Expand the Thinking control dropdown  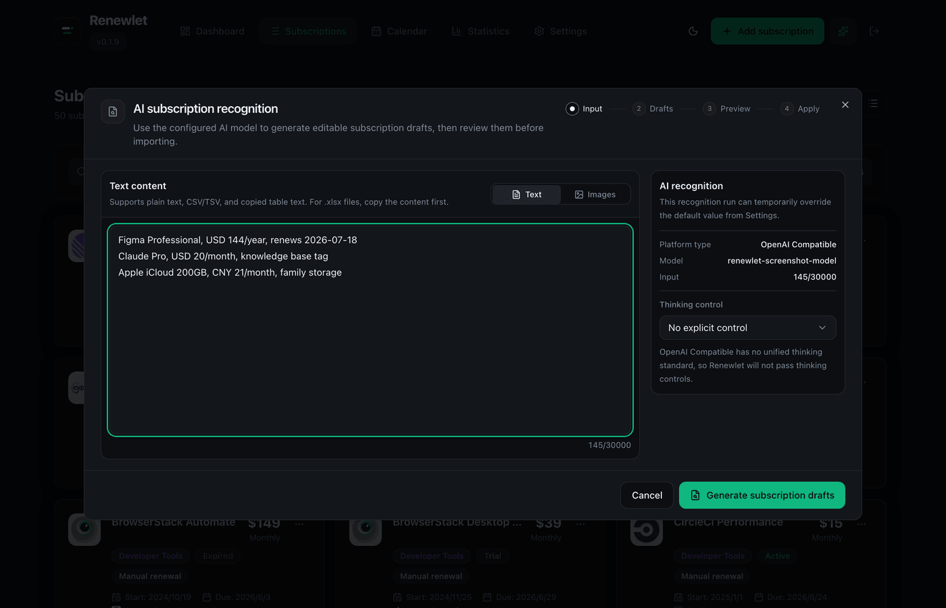click(748, 328)
